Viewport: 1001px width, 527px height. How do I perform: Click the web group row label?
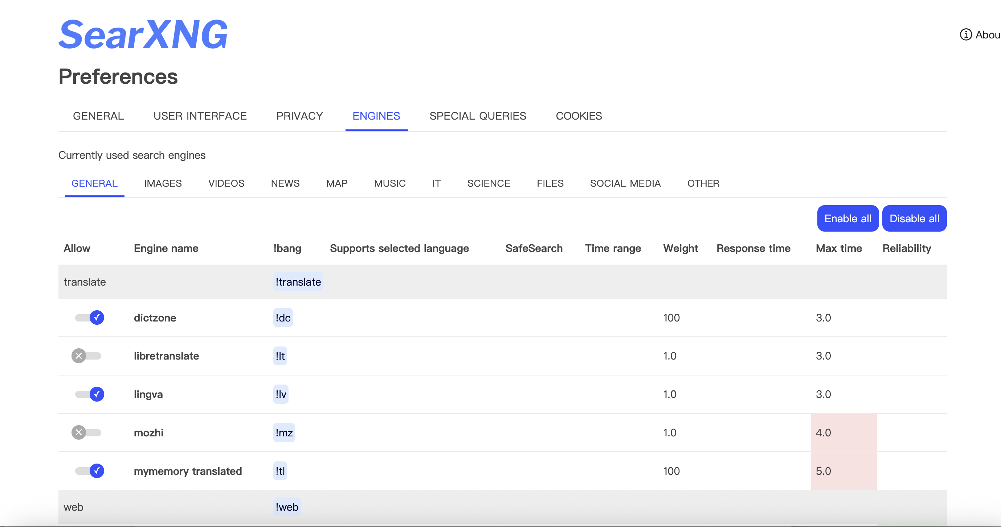tap(73, 507)
